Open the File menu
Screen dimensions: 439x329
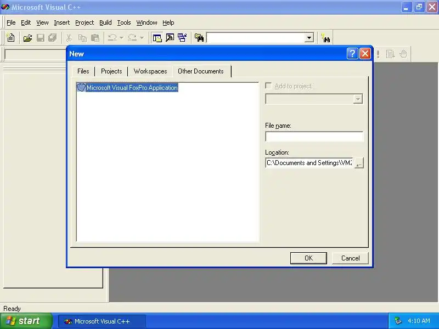tap(11, 22)
